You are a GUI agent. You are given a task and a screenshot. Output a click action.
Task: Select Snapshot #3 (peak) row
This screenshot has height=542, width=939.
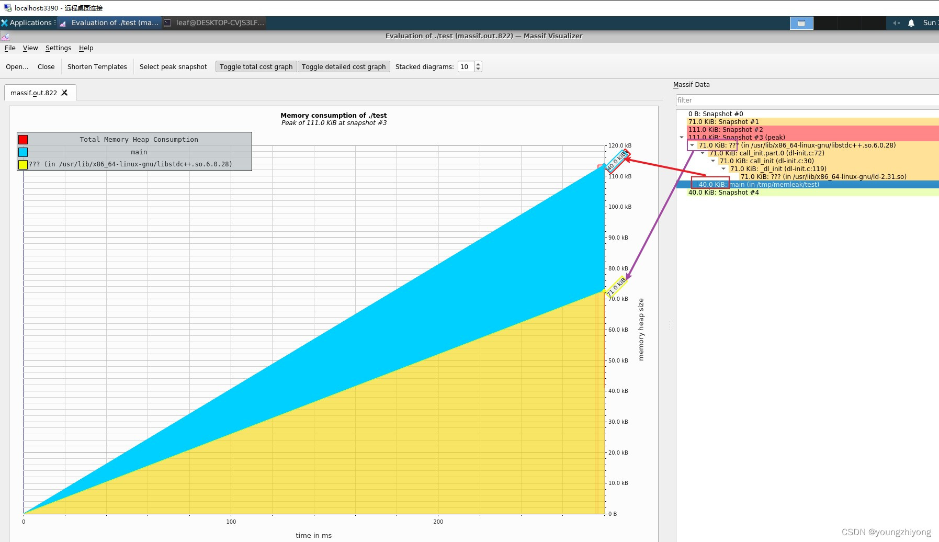click(812, 137)
